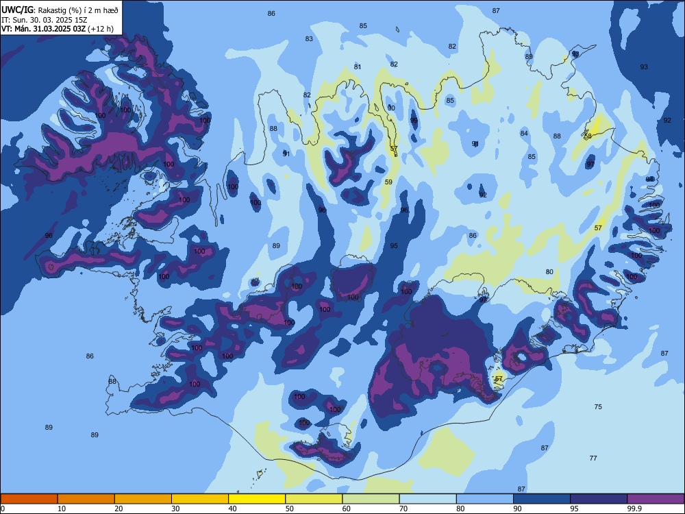685x514 pixels.
Task: Click the '99.9' label on the color scale
Action: 634,509
